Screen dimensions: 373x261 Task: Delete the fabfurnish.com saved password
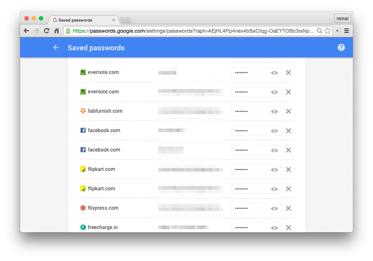click(288, 111)
